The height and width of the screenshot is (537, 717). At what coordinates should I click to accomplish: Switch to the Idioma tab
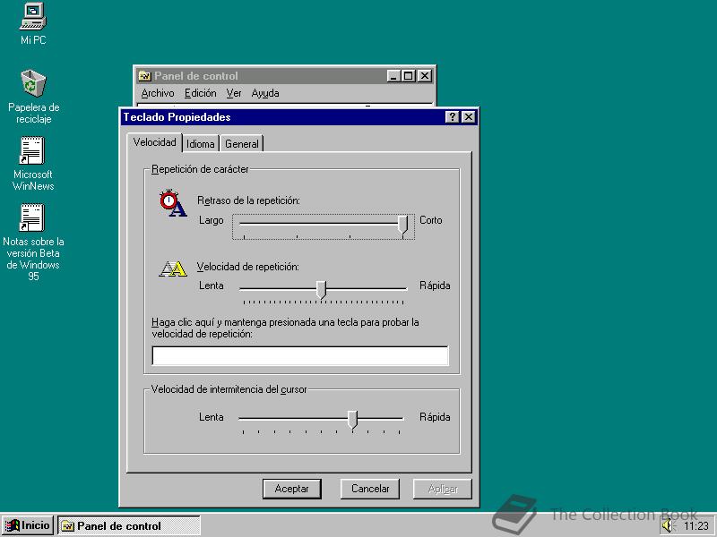pos(200,144)
